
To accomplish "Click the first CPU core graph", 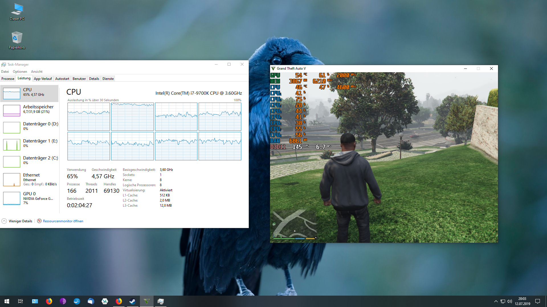I will [x=89, y=117].
